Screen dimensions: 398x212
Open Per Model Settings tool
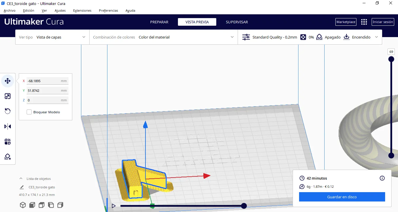(x=8, y=142)
